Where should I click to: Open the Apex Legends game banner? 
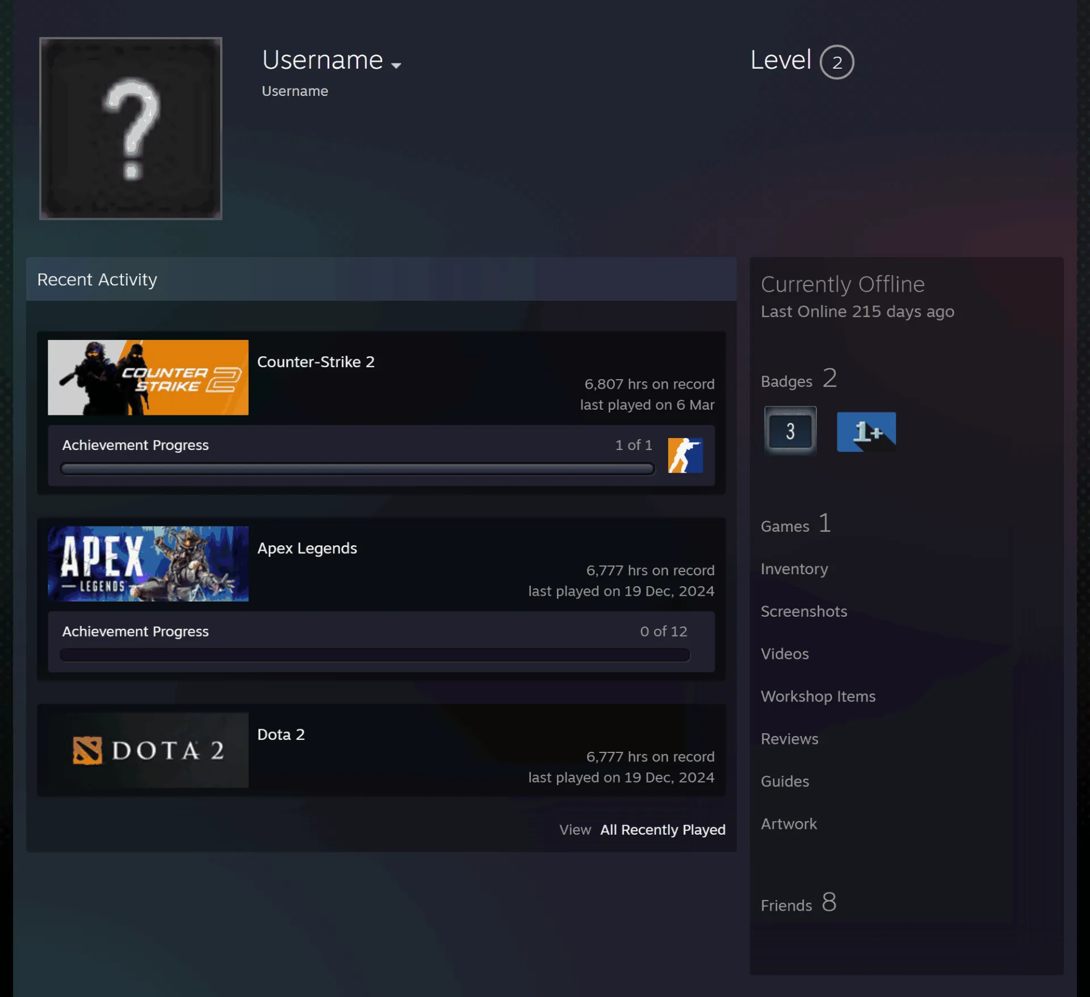point(148,563)
